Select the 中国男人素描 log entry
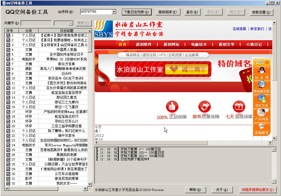Image resolution: width=281 pixels, height=196 pixels. [66, 50]
